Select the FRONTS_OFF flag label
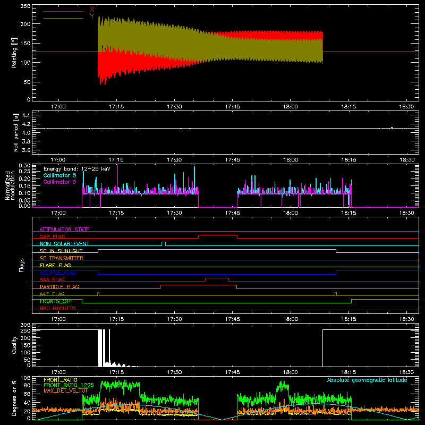Viewport: 425px width, 425px height. pyautogui.click(x=56, y=301)
